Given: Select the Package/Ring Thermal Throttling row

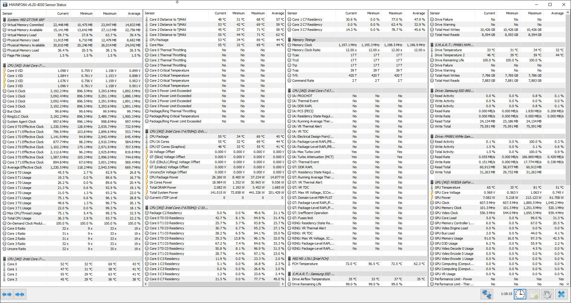Looking at the screenshot, I should tap(214, 111).
